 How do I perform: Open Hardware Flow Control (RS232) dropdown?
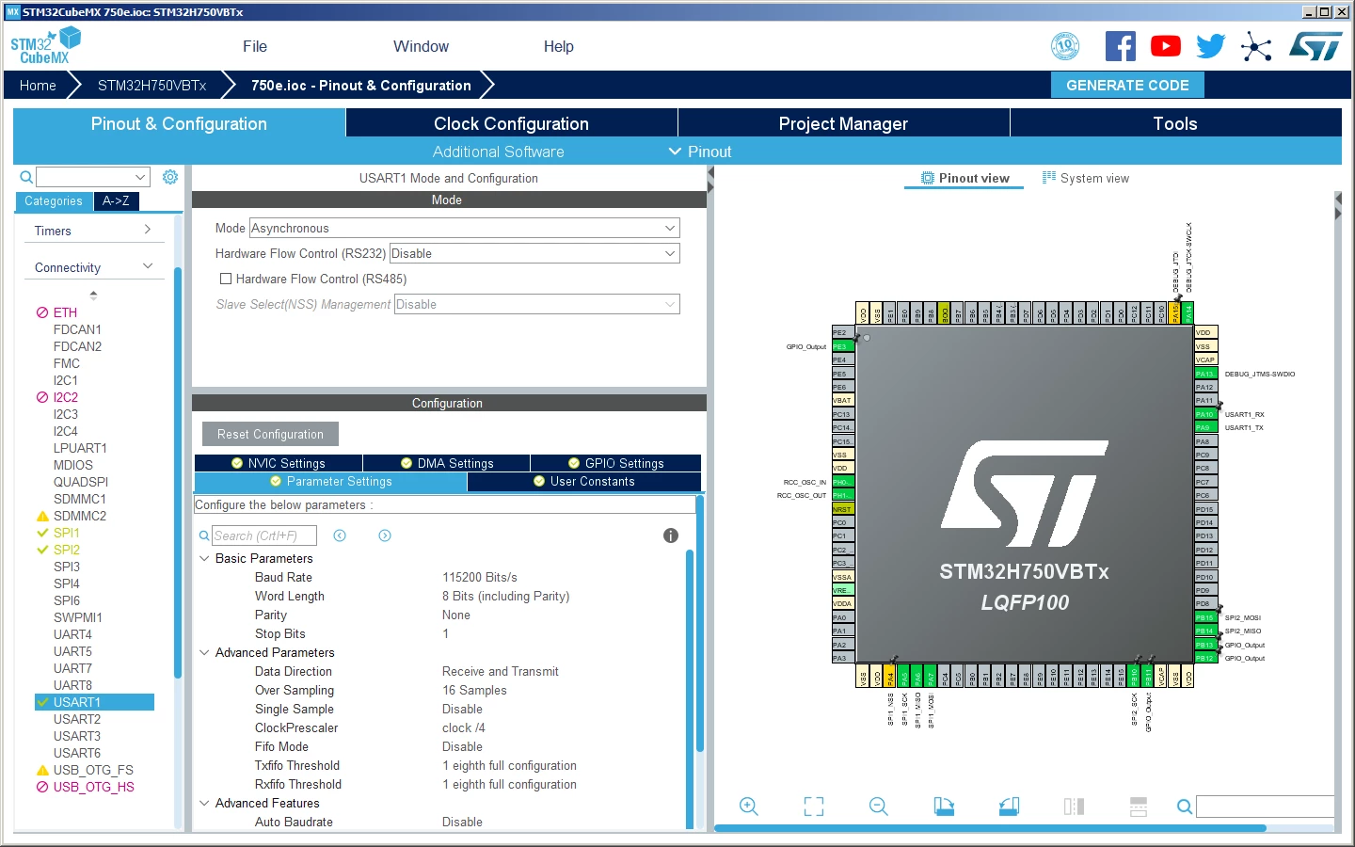pyautogui.click(x=534, y=253)
